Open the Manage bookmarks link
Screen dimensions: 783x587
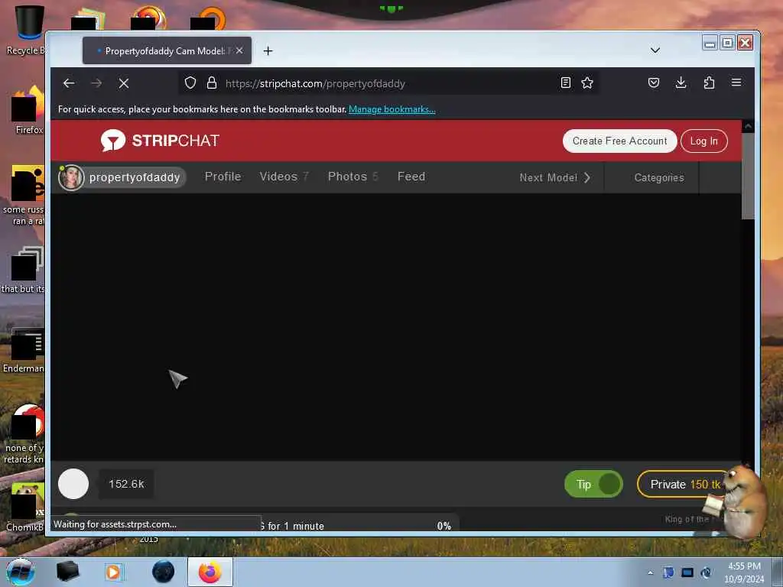click(392, 109)
